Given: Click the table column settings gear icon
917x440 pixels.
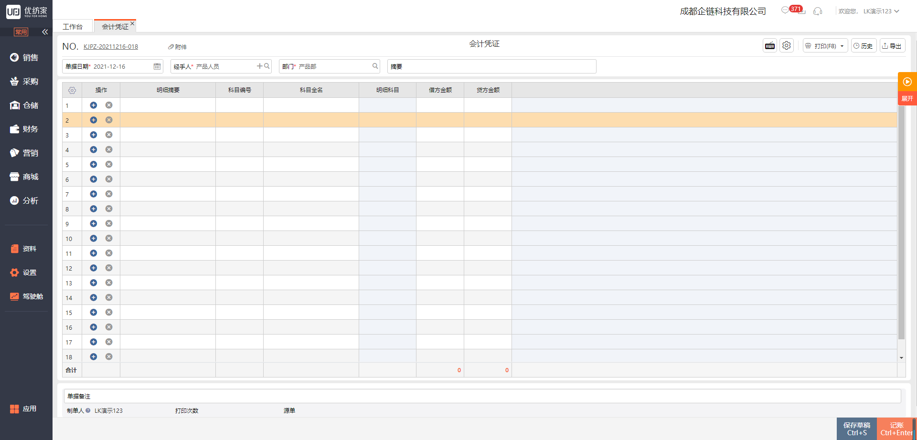Looking at the screenshot, I should point(72,90).
